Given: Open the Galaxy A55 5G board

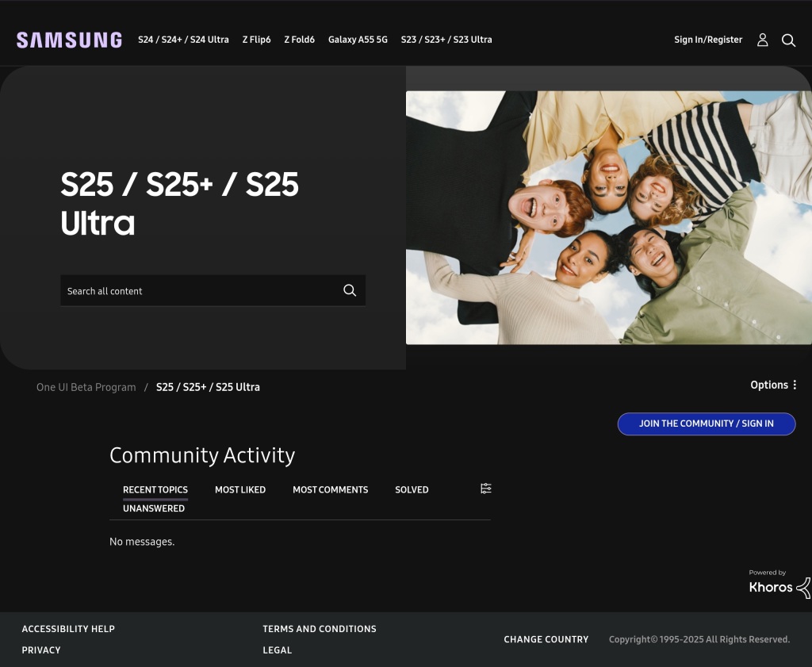Looking at the screenshot, I should pos(358,40).
